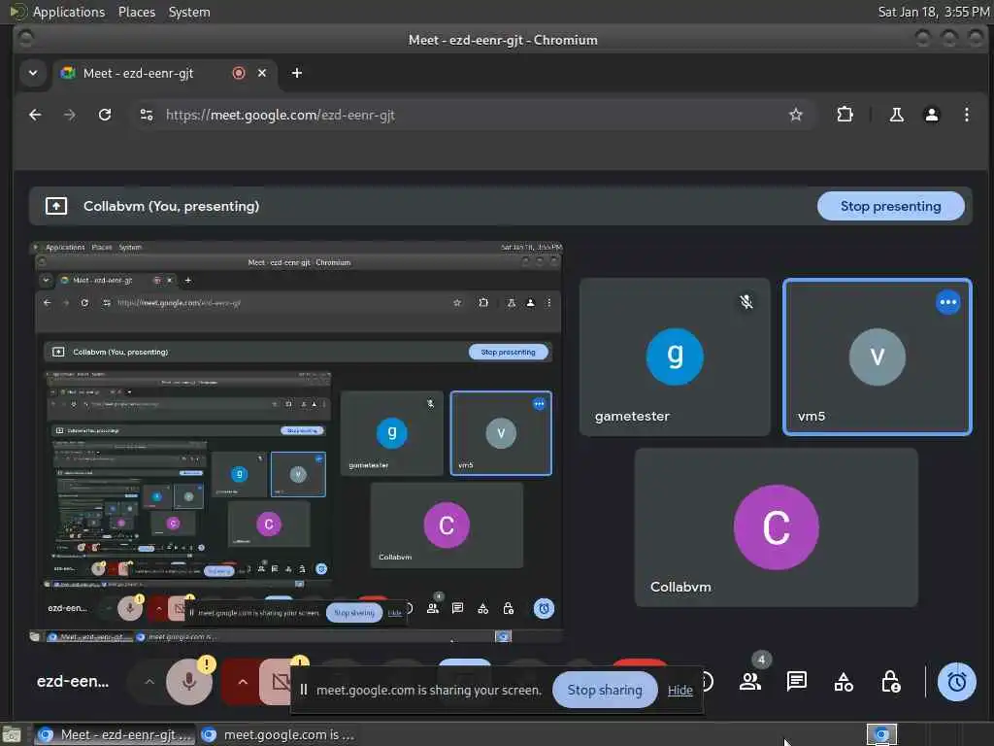Open more options on vm5 tile

(947, 302)
